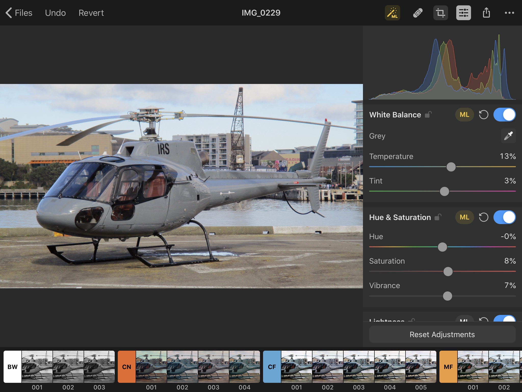The width and height of the screenshot is (522, 392).
Task: Select black and white preset BW 002
Action: [x=68, y=367]
